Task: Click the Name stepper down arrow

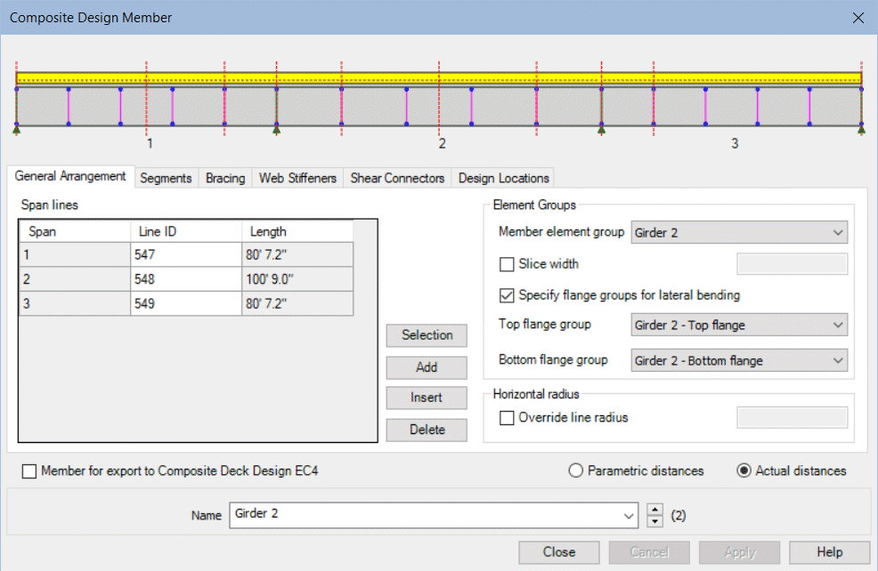Action: (x=655, y=520)
